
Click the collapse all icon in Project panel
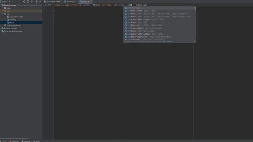click(x=32, y=2)
